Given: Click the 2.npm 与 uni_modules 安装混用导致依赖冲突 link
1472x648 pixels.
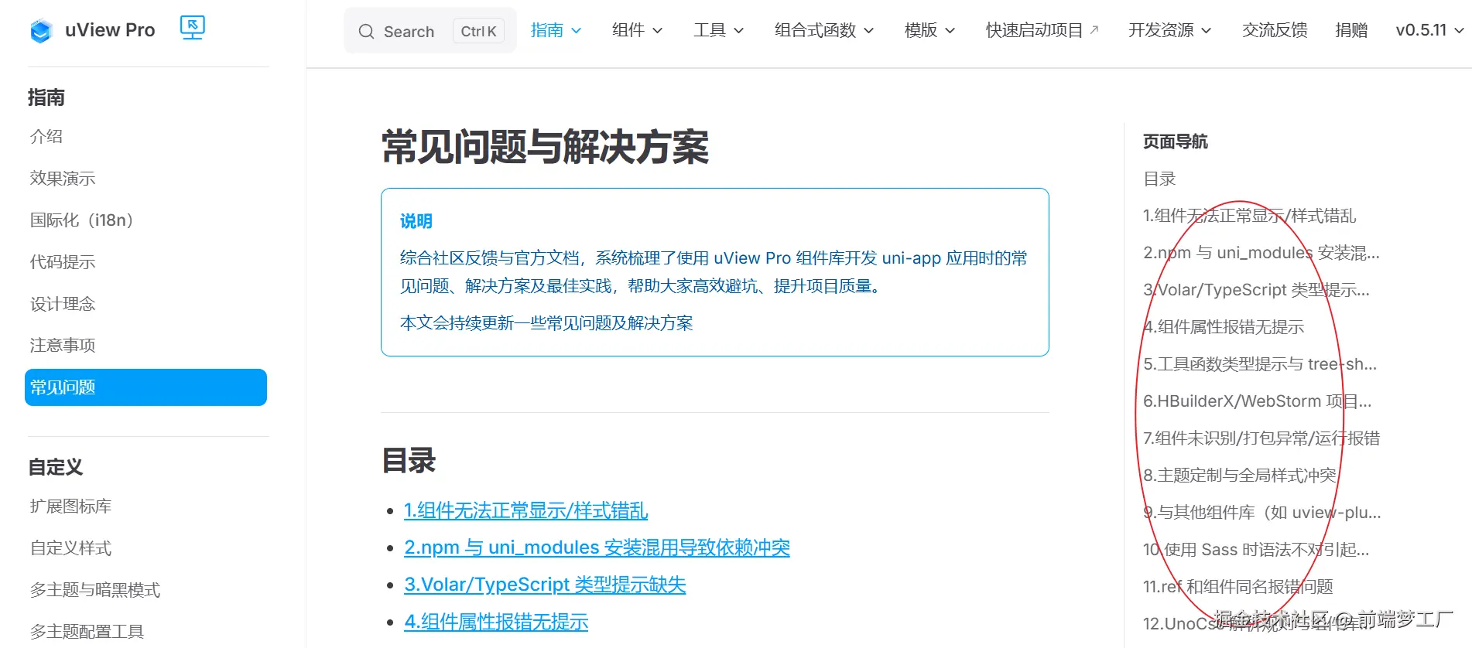Looking at the screenshot, I should pyautogui.click(x=597, y=547).
